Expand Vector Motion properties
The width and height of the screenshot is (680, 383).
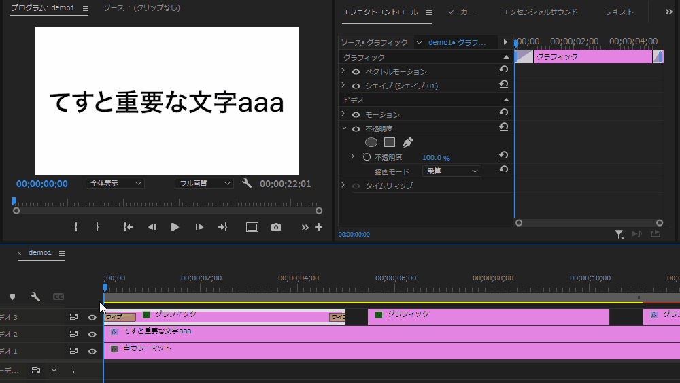click(343, 71)
